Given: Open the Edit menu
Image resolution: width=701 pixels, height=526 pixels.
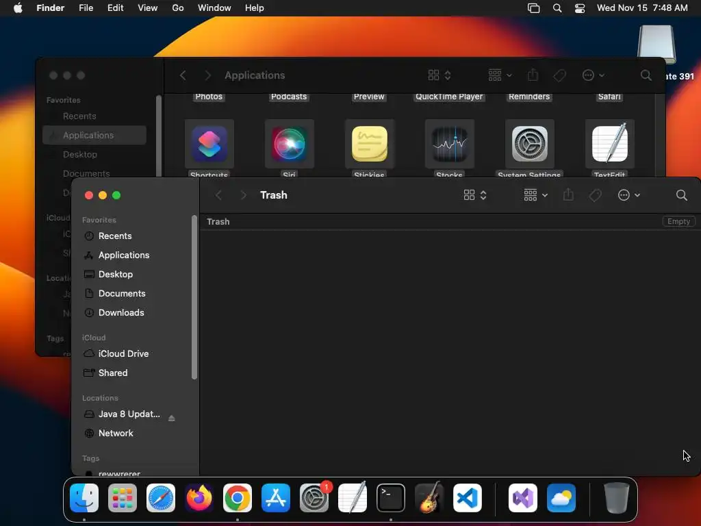Looking at the screenshot, I should point(115,8).
